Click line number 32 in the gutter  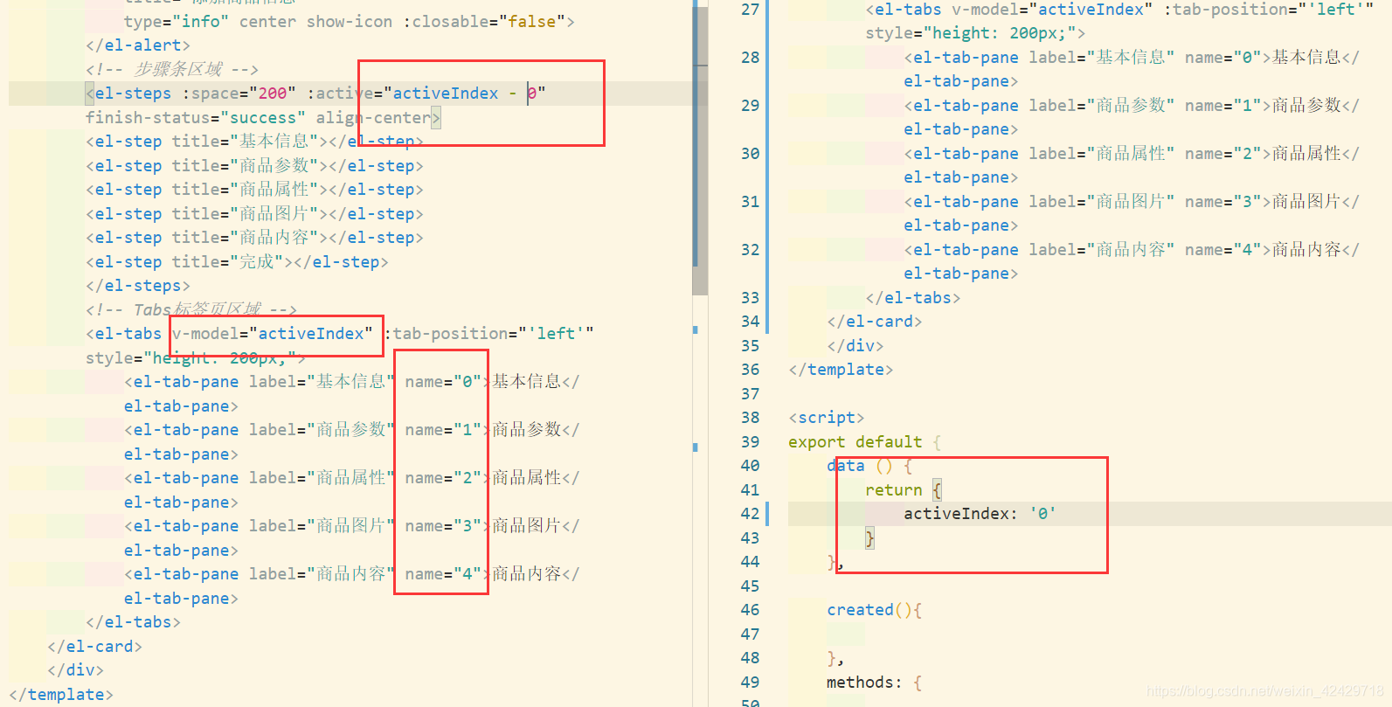coord(750,250)
